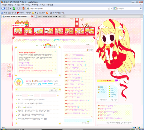The image size is (144, 130).
Task: Open the '최신 뉴스 보기' feed bookmark
Action: (x=39, y=13)
